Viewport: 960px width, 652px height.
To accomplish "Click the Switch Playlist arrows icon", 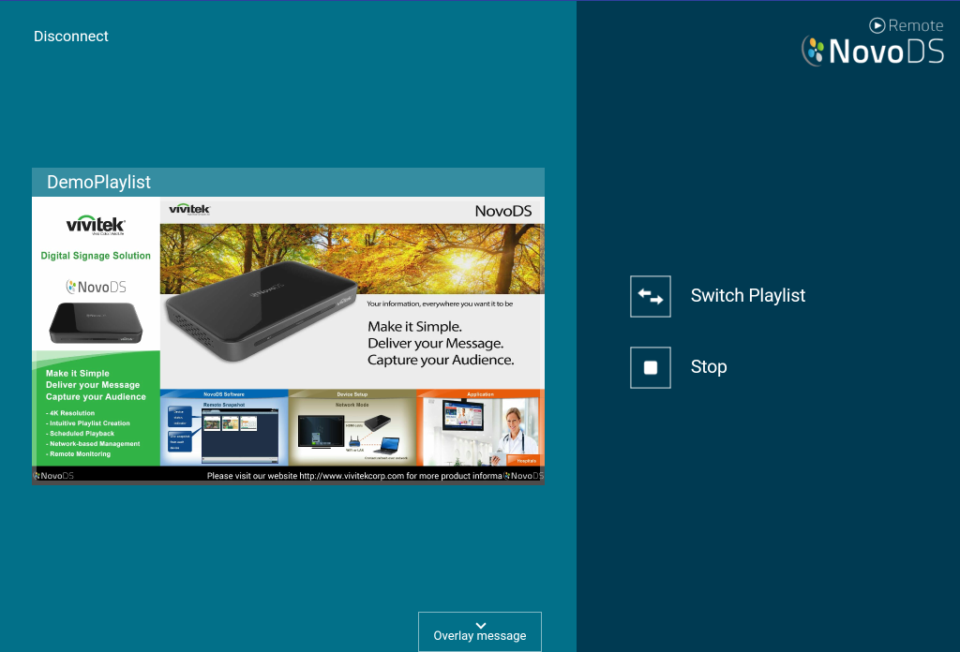I will (651, 297).
